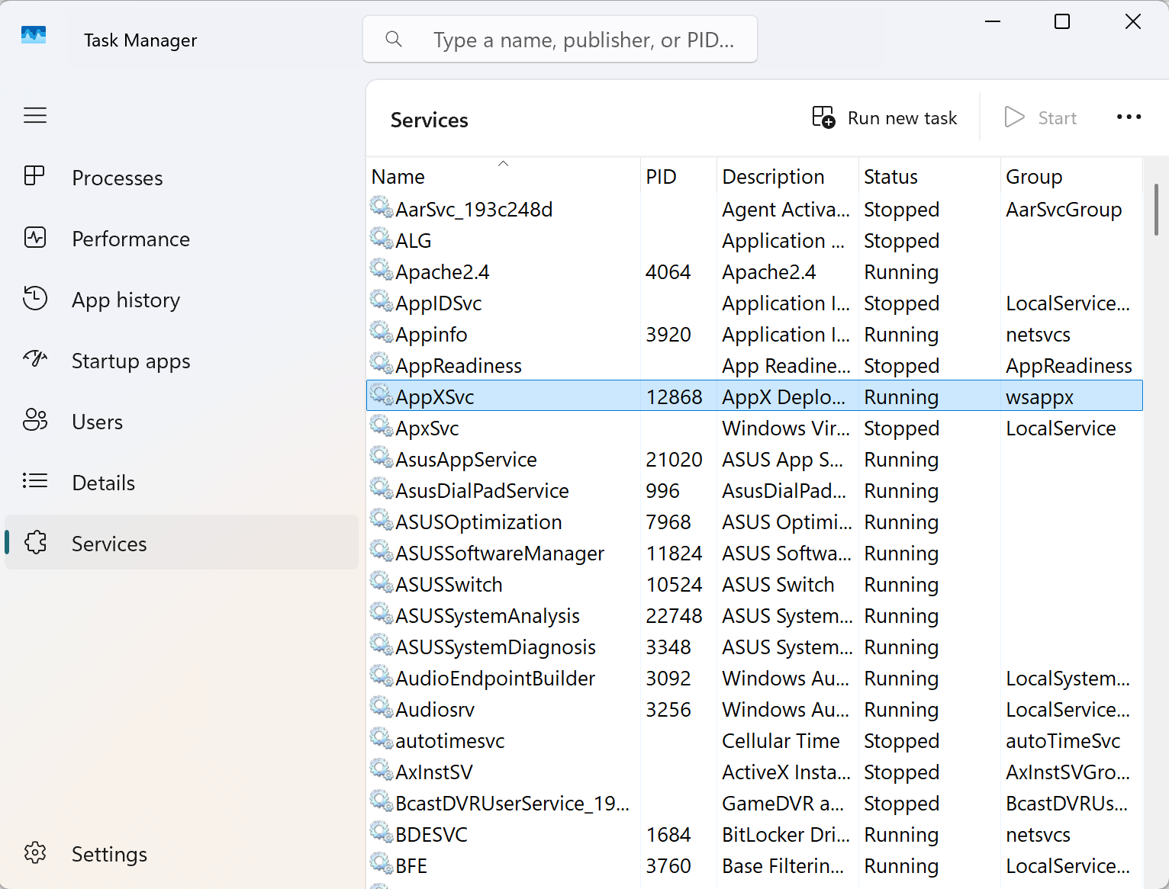Screen dimensions: 1169x889
Task: Select the AppReadiness service row
Action: coord(755,365)
